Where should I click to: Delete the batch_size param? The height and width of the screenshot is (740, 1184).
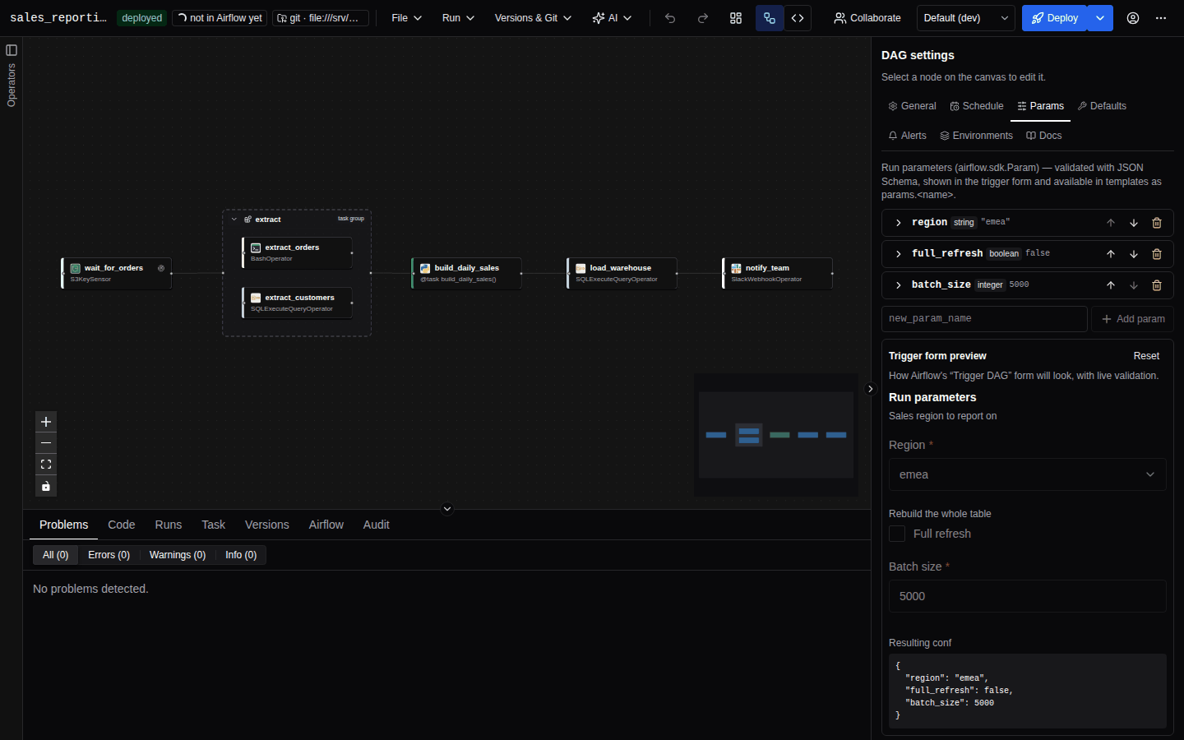coord(1157,285)
